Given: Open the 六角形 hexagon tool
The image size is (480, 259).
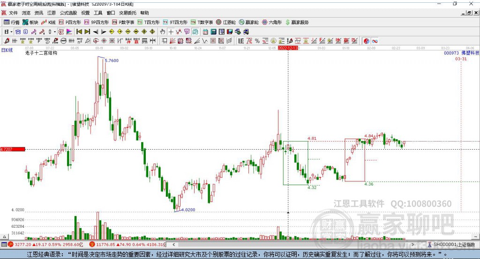Looking at the screenshot, I should pyautogui.click(x=272, y=22).
